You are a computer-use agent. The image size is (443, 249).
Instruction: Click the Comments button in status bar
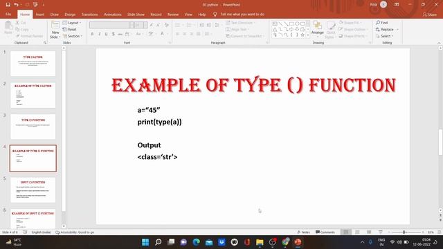(x=325, y=232)
